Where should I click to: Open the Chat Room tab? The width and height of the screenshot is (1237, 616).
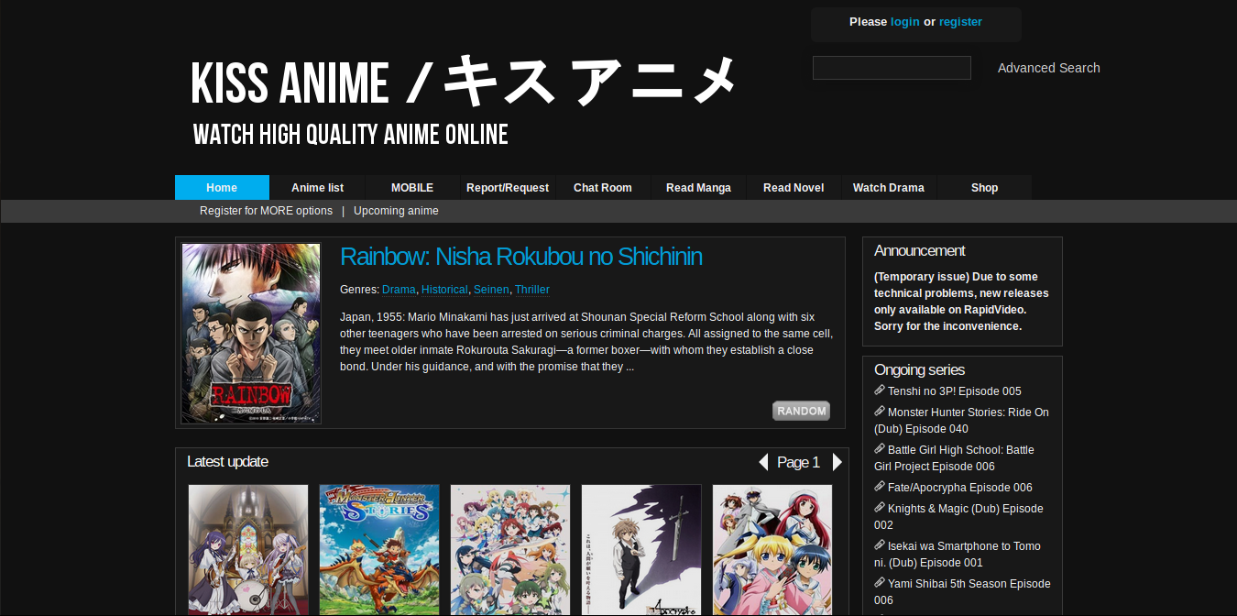tap(603, 187)
